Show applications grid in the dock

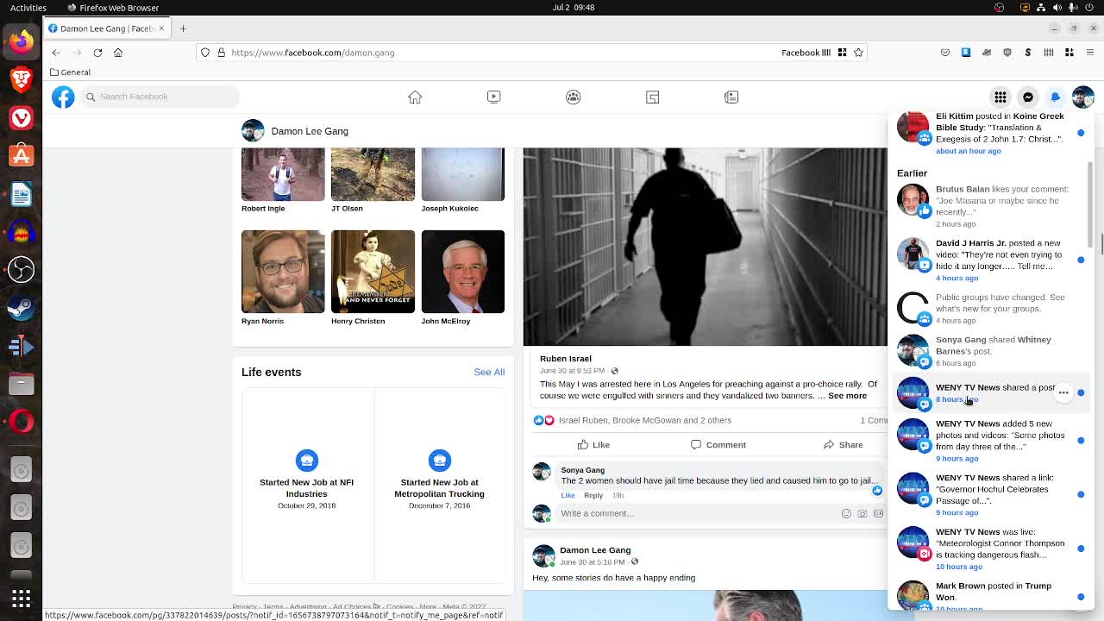tap(22, 598)
